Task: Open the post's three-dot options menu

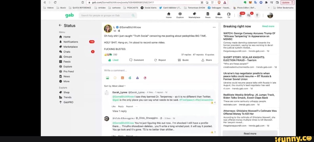Action: [214, 27]
